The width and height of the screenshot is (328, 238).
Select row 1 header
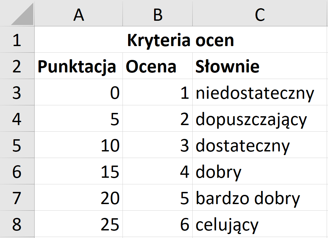[17, 40]
